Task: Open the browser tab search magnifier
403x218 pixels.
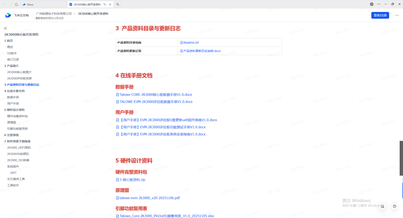Action: coord(118,4)
